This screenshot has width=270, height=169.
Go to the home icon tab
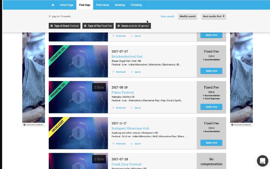pyautogui.click(x=53, y=5)
